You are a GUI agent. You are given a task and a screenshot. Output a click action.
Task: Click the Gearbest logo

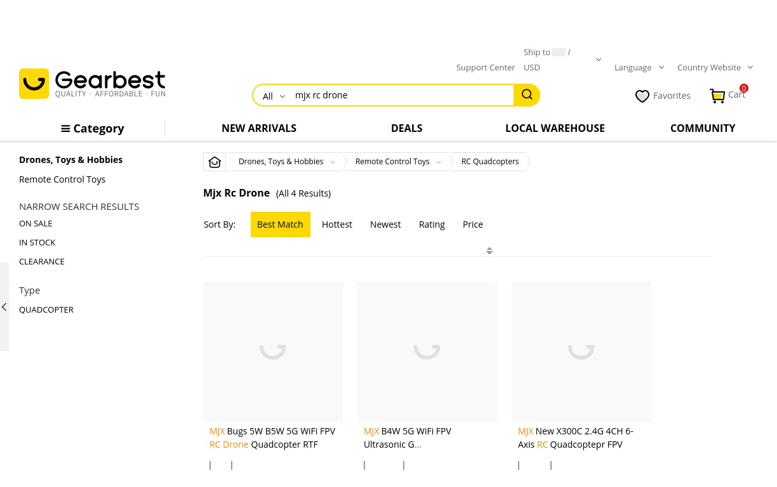92,84
